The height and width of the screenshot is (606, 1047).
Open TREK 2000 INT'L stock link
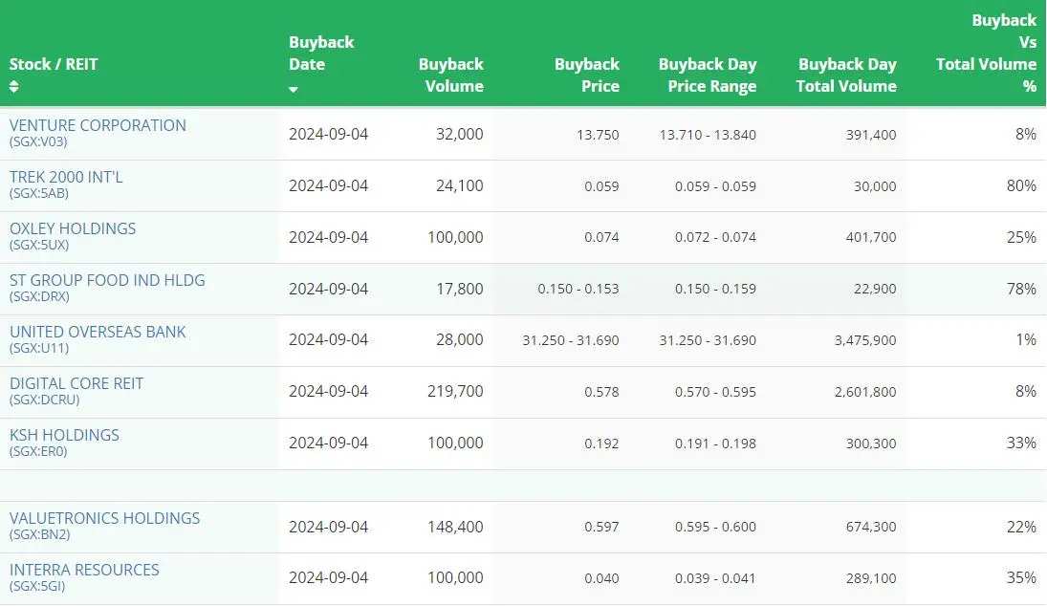pyautogui.click(x=66, y=177)
